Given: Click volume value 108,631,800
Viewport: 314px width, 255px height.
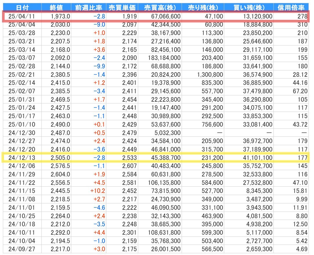Looking at the screenshot, I should pyautogui.click(x=164, y=233).
